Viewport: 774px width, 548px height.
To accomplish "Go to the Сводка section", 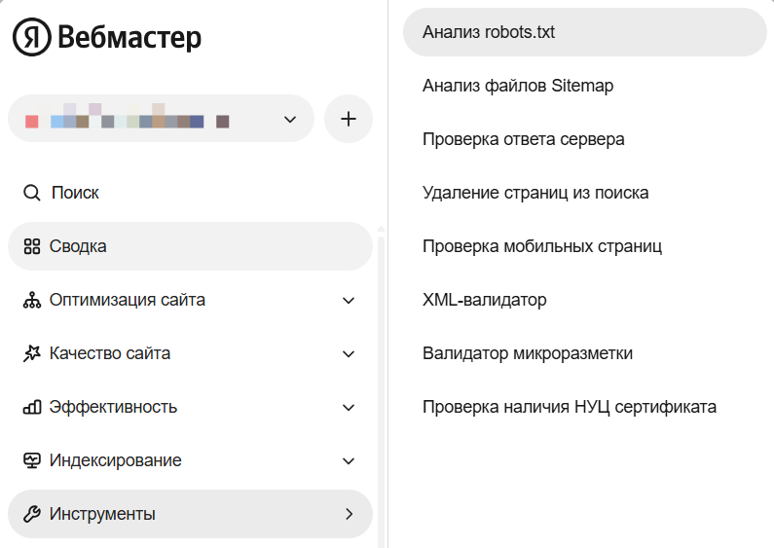I will click(190, 246).
